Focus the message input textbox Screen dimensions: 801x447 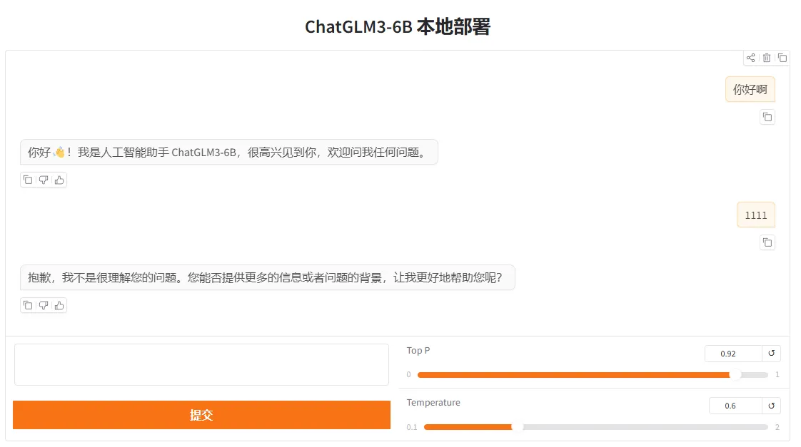click(202, 364)
